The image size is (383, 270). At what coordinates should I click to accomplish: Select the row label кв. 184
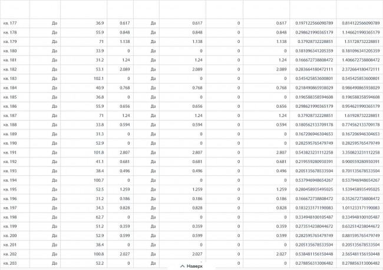click(x=10, y=88)
